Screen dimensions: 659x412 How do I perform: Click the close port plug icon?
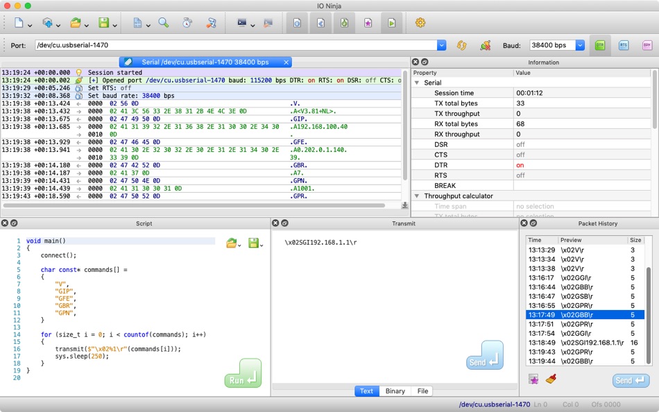486,45
